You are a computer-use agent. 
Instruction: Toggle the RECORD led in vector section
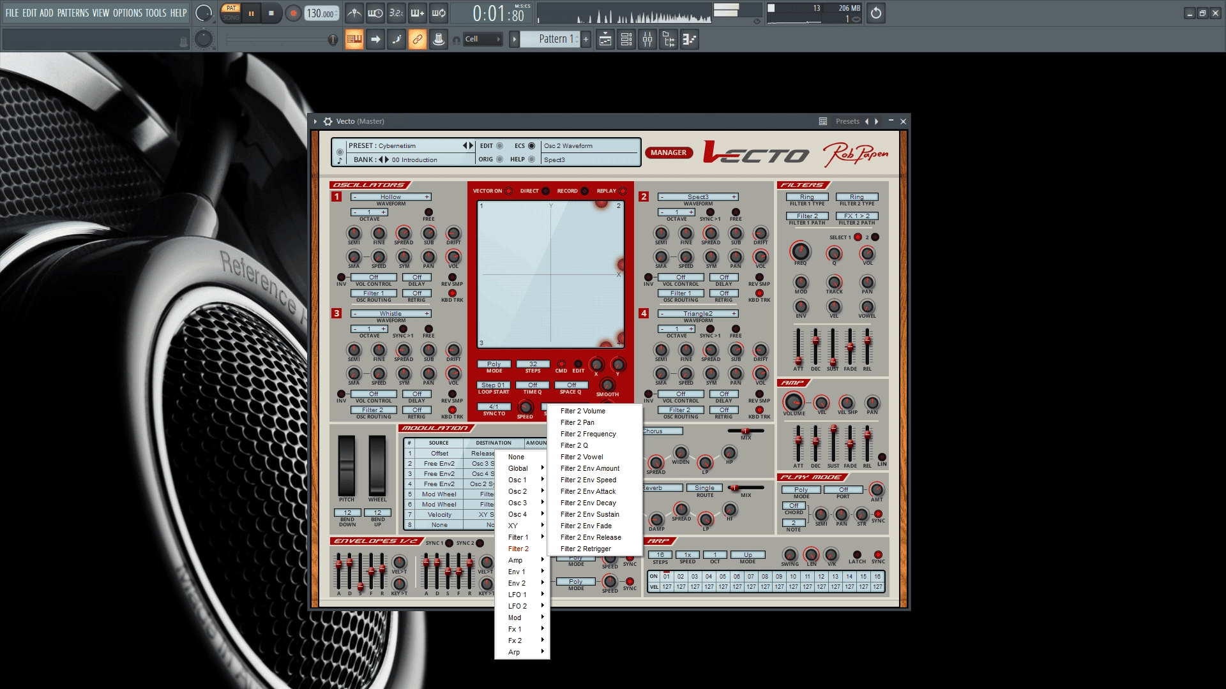[584, 191]
